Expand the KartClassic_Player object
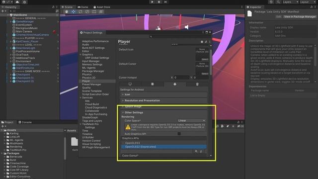This screenshot has height=179, width=318. pos(11,41)
